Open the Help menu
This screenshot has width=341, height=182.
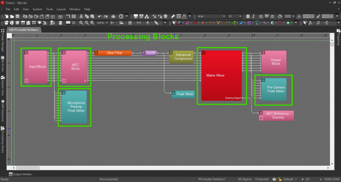[87, 9]
